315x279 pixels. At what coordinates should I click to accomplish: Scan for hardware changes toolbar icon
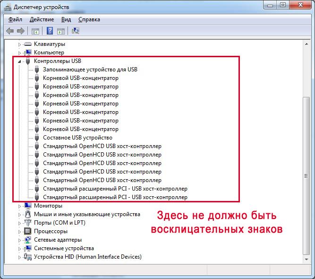tap(76, 31)
